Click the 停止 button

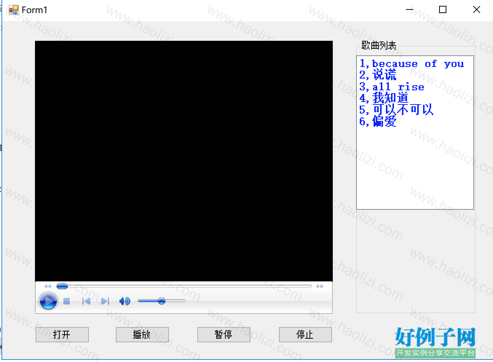(x=305, y=335)
